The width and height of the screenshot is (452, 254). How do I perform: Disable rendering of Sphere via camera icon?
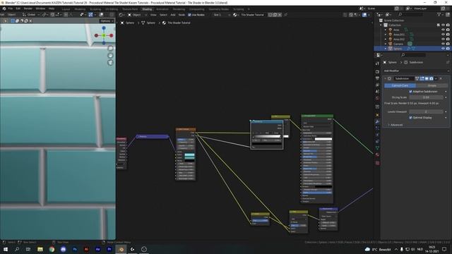pyautogui.click(x=448, y=49)
